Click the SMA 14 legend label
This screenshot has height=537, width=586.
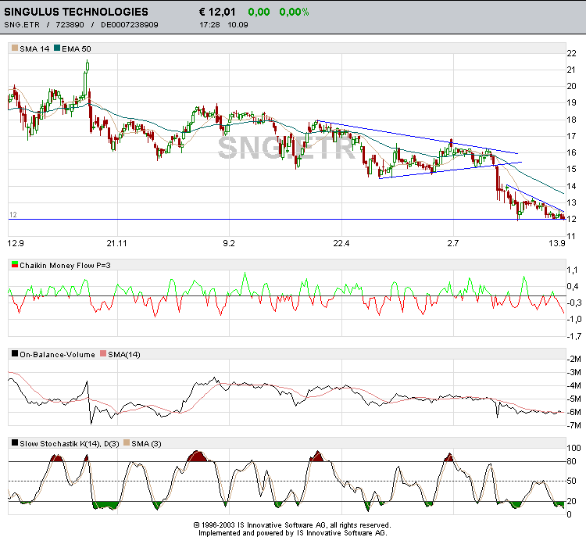pyautogui.click(x=34, y=48)
